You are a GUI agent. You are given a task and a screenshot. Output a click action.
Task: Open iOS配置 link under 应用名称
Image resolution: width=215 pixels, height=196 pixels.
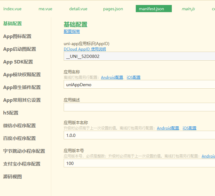134,77
